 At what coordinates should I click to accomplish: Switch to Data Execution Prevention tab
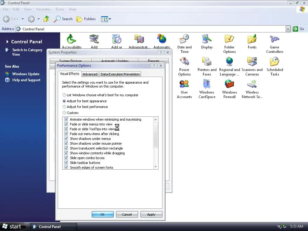[x=120, y=74]
